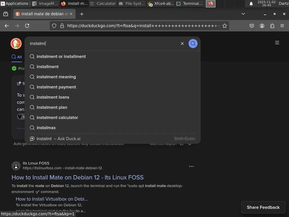This screenshot has width=289, height=217.
Task: Switch to Terminal taskbar window
Action: pos(189,3)
